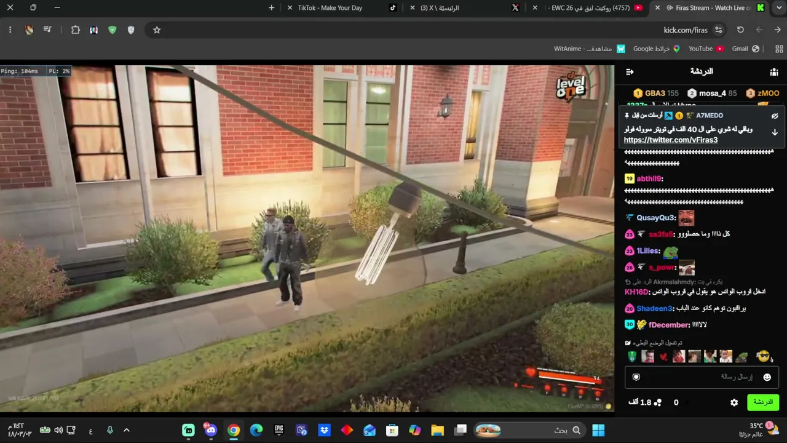Send message with the green chat button
787x443 pixels.
tap(763, 402)
